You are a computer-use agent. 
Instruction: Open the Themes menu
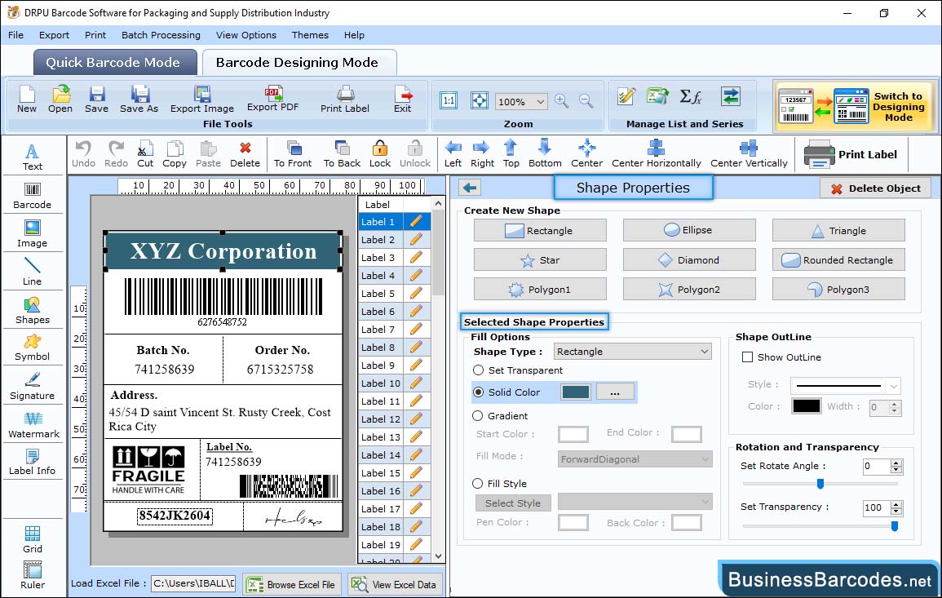coord(310,35)
